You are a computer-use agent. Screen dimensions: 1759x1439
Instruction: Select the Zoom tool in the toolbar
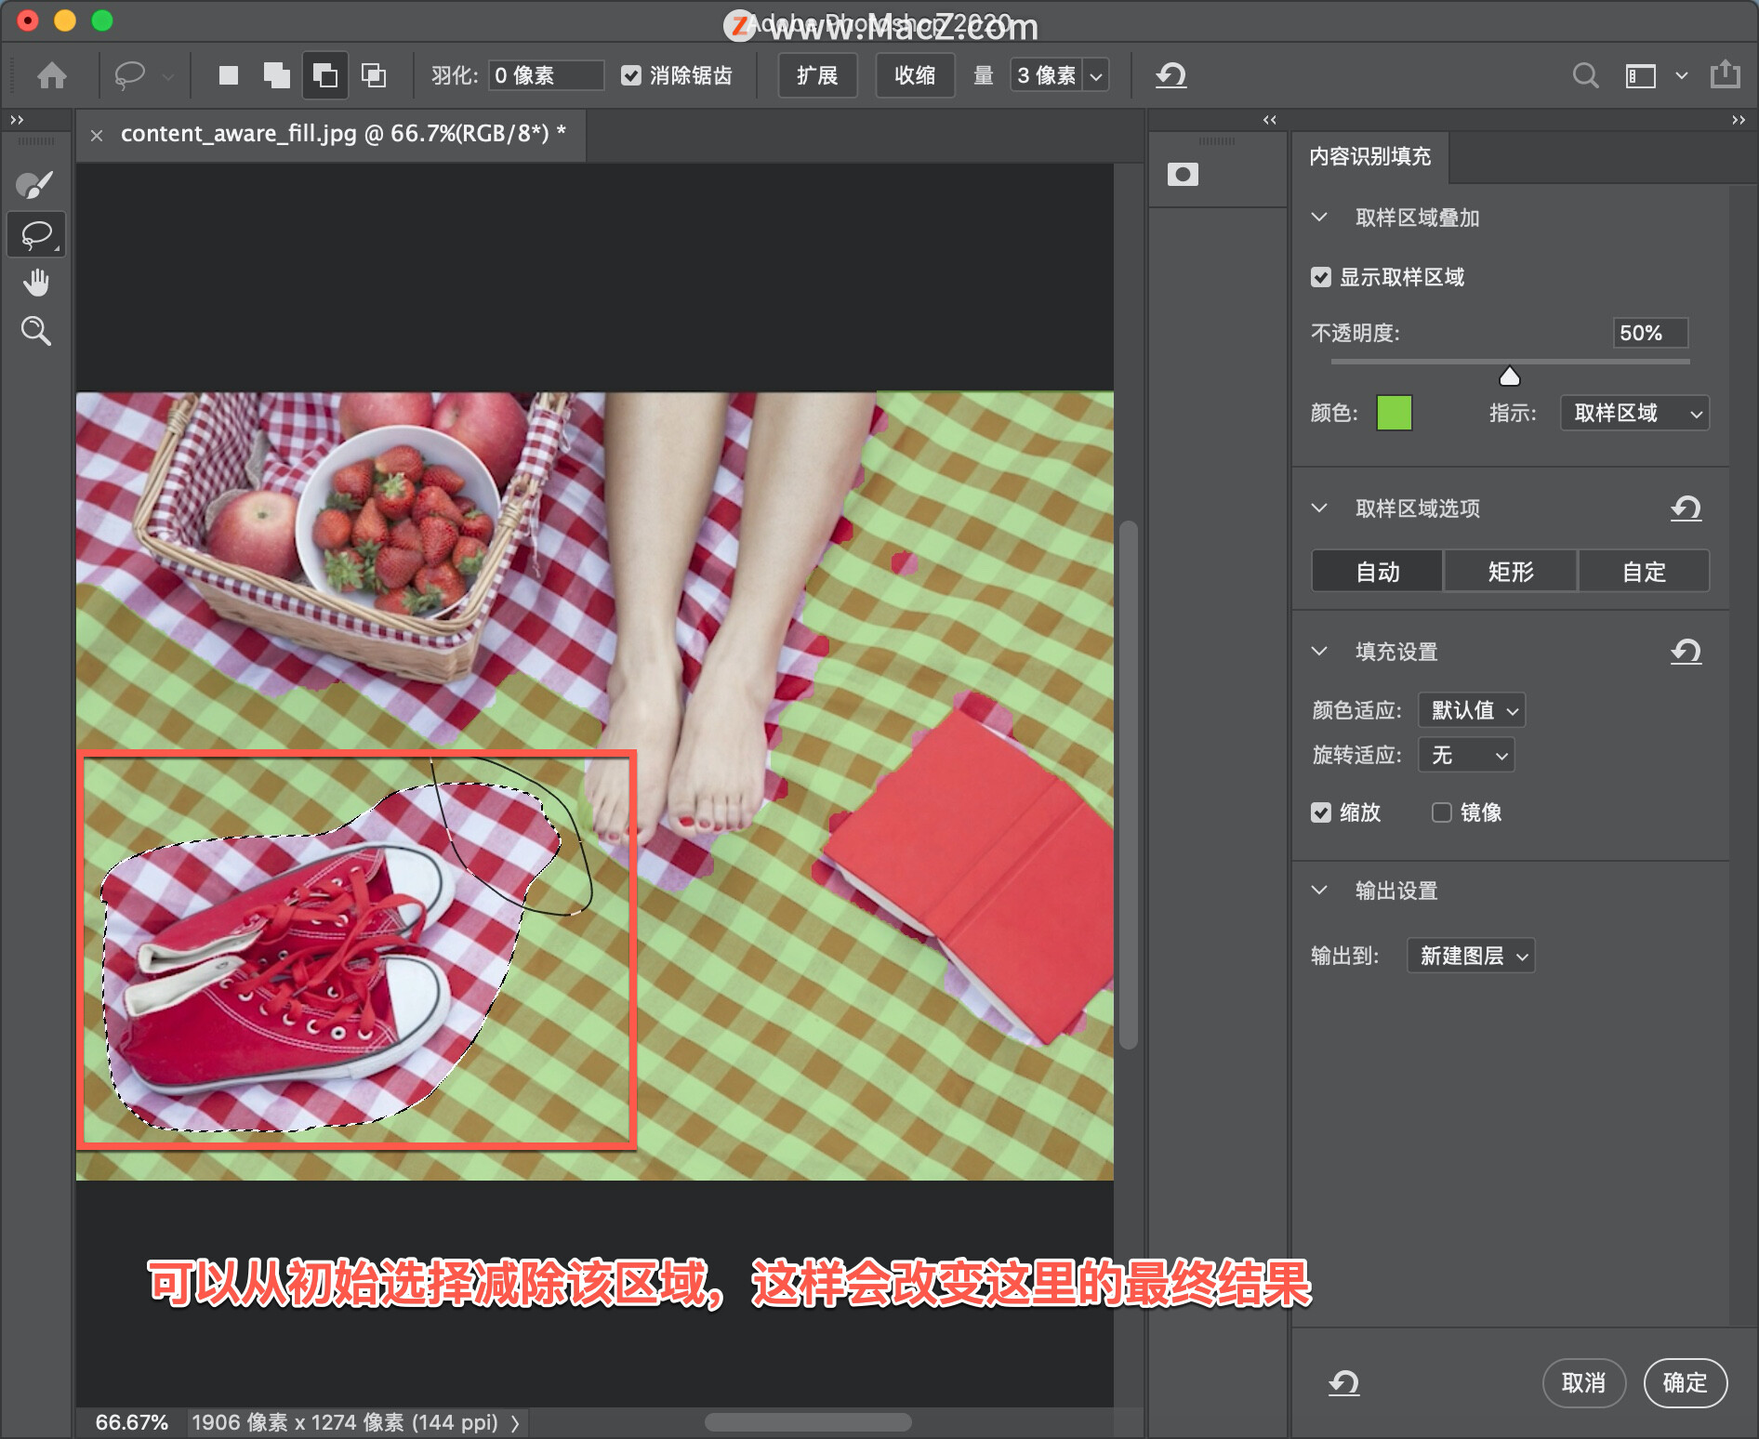pos(35,331)
